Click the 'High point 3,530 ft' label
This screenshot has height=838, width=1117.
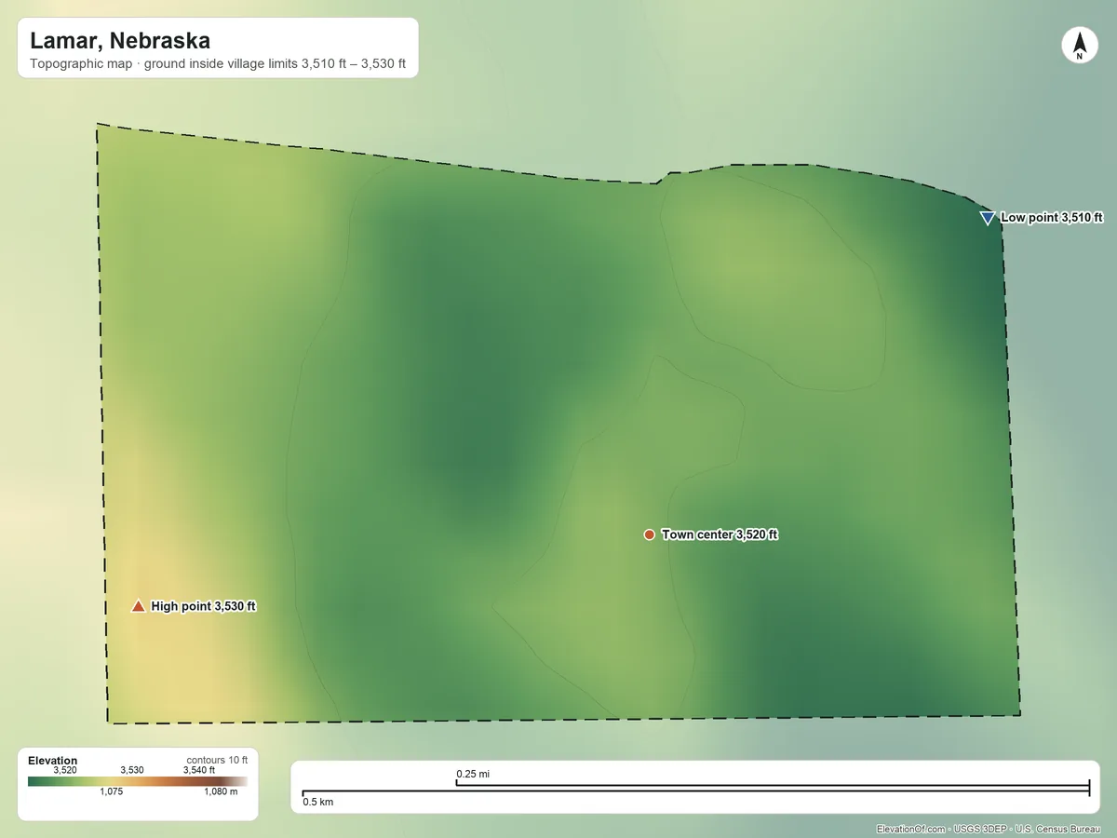pyautogui.click(x=203, y=606)
